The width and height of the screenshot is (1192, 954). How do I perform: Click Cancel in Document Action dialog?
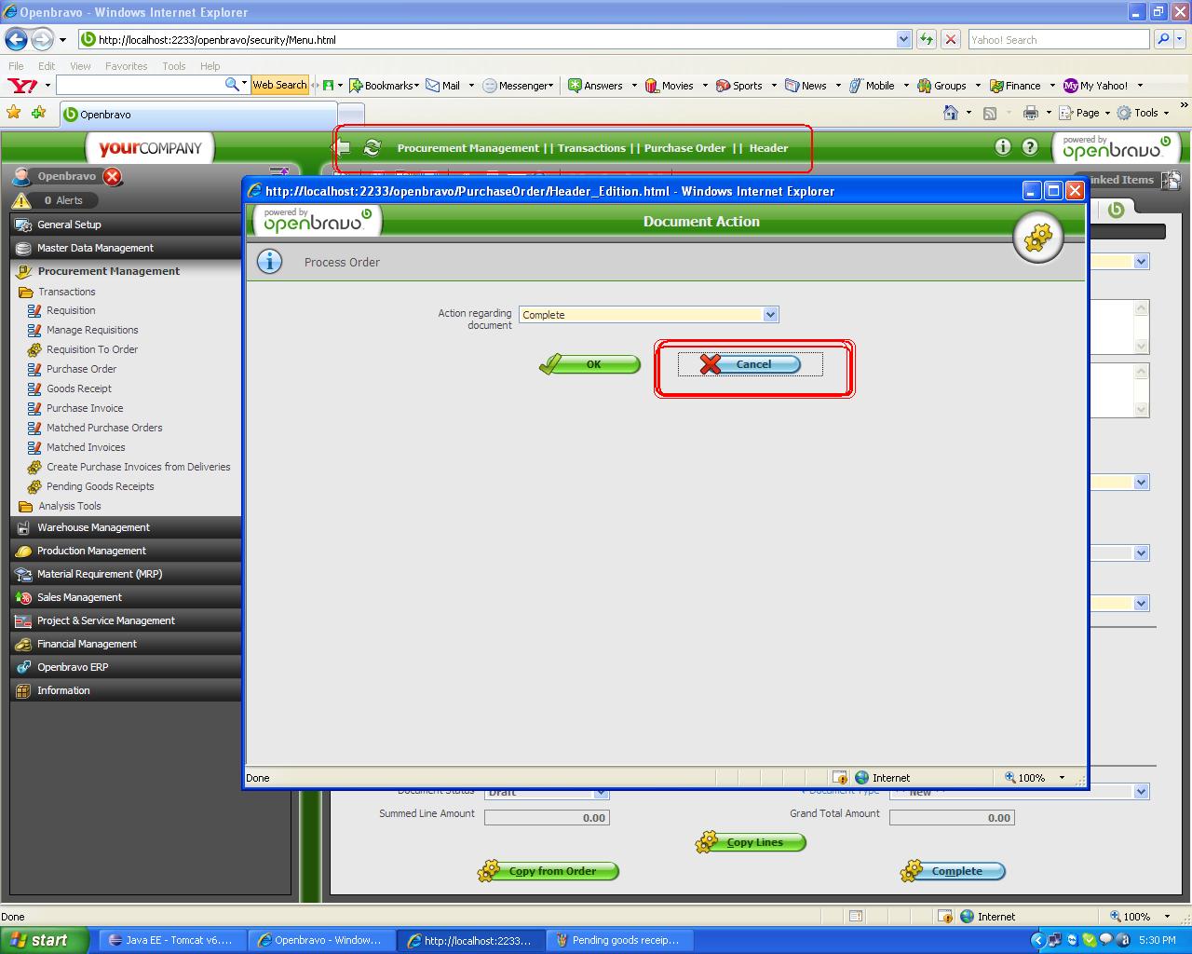[750, 364]
